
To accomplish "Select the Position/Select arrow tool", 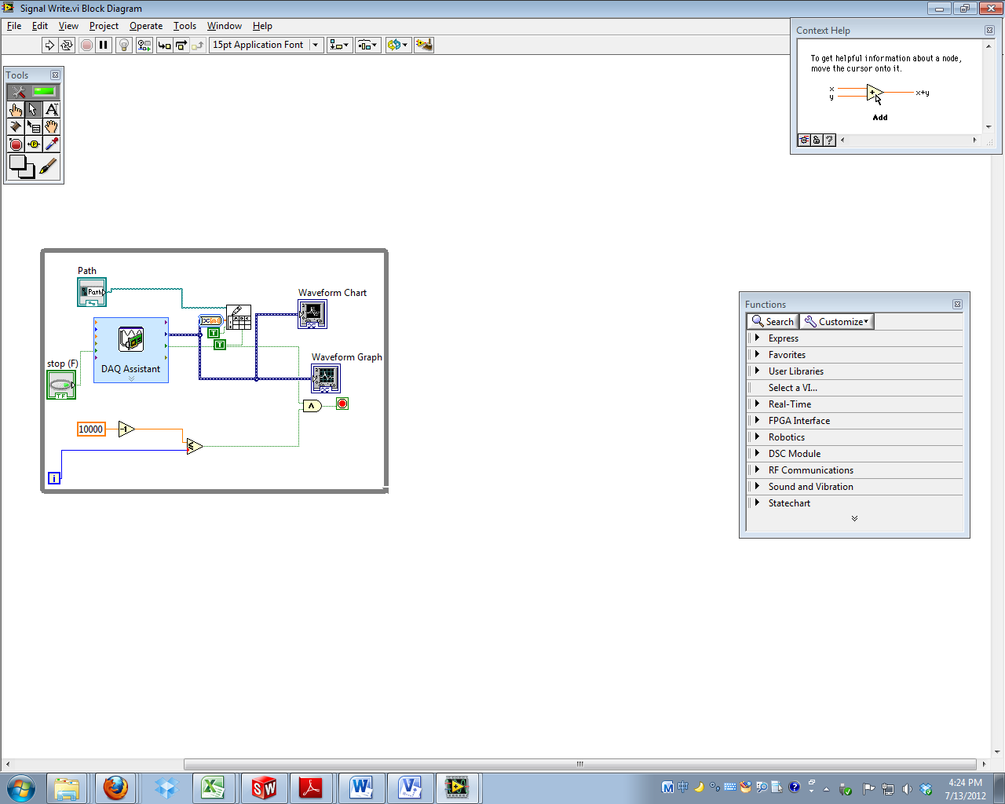I will point(33,109).
